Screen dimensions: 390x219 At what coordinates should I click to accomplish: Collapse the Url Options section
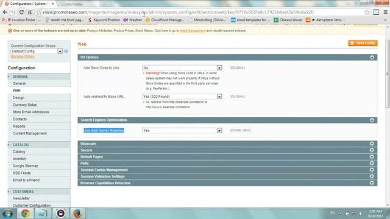[372, 57]
